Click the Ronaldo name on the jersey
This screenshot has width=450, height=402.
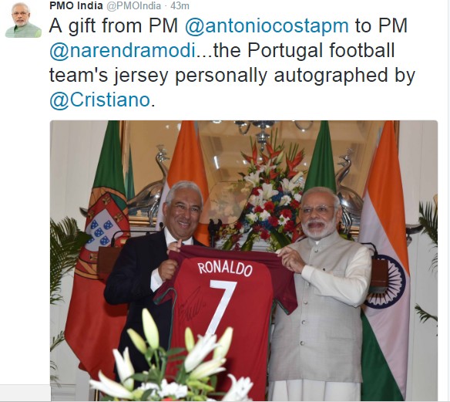click(x=225, y=268)
